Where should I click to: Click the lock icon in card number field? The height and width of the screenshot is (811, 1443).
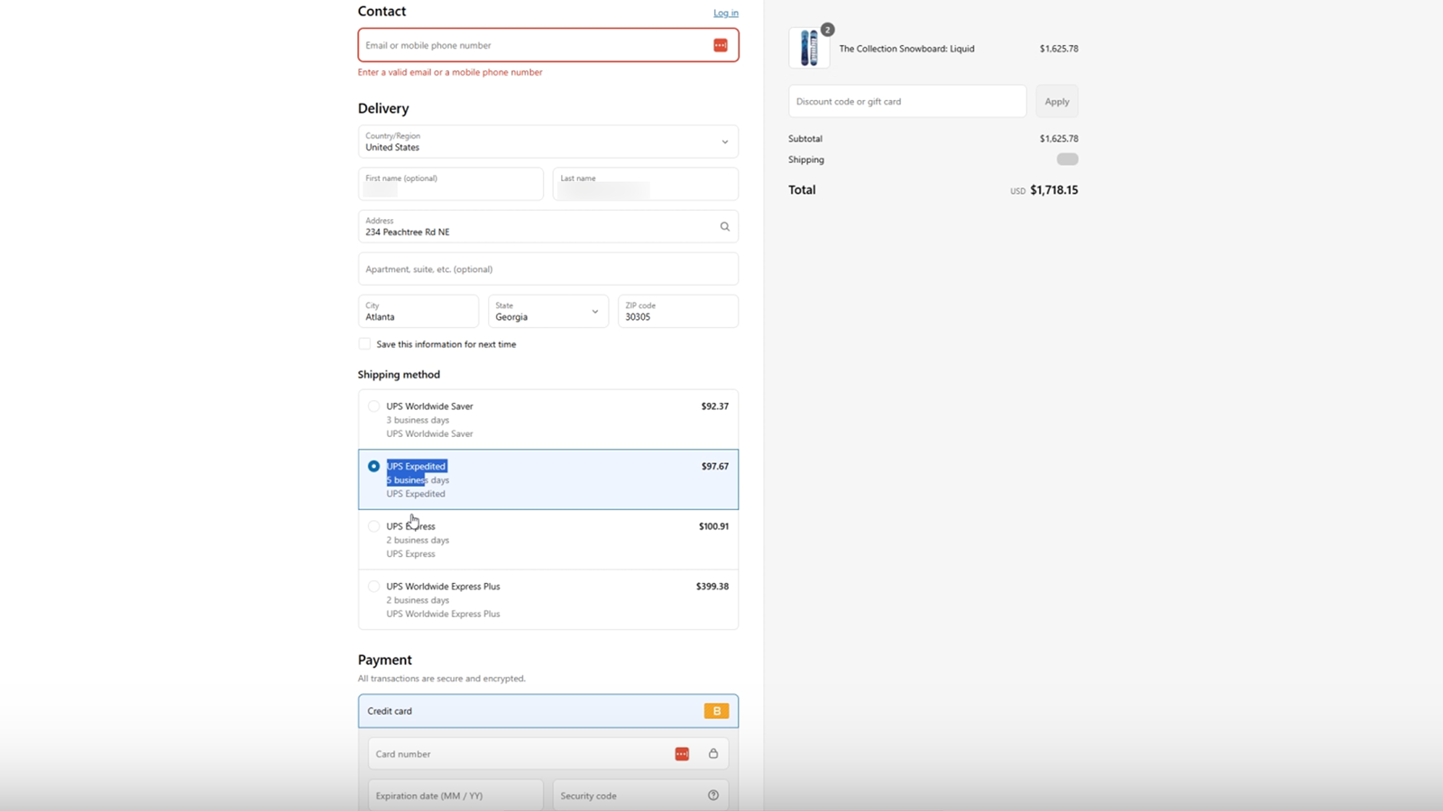(x=712, y=753)
